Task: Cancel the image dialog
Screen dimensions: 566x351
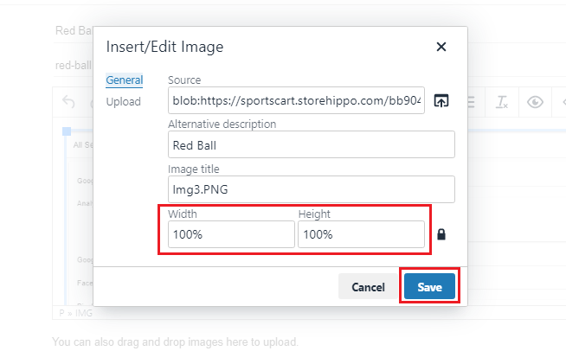Action: [x=368, y=287]
